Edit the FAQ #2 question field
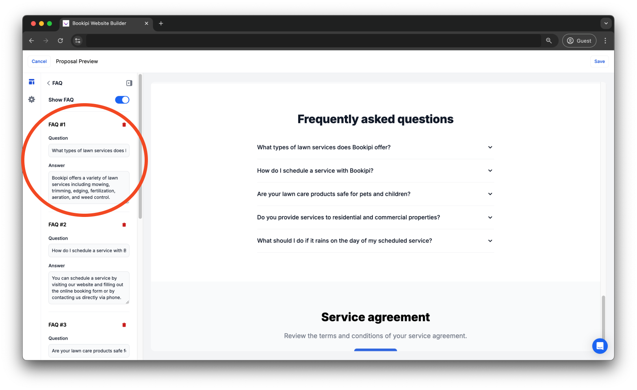637x390 pixels. pyautogui.click(x=89, y=251)
